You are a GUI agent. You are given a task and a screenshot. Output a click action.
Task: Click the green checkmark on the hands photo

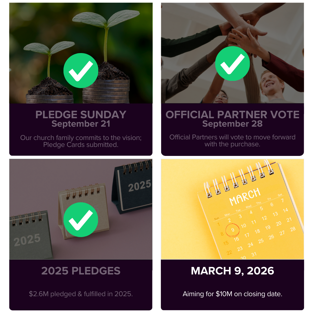click(x=232, y=63)
